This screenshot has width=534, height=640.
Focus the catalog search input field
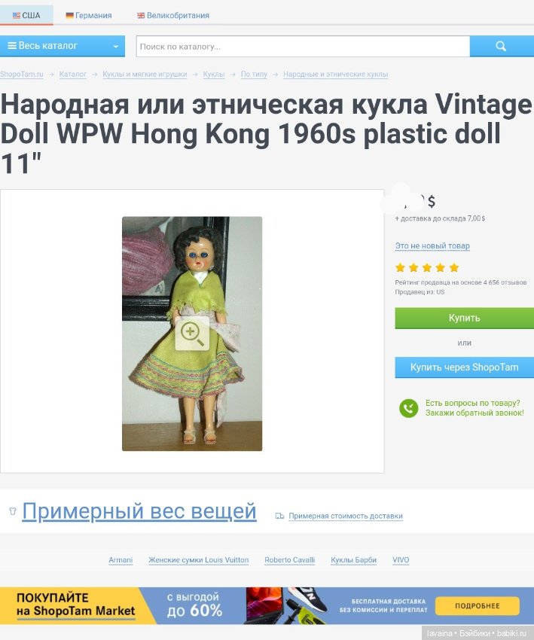pos(303,47)
